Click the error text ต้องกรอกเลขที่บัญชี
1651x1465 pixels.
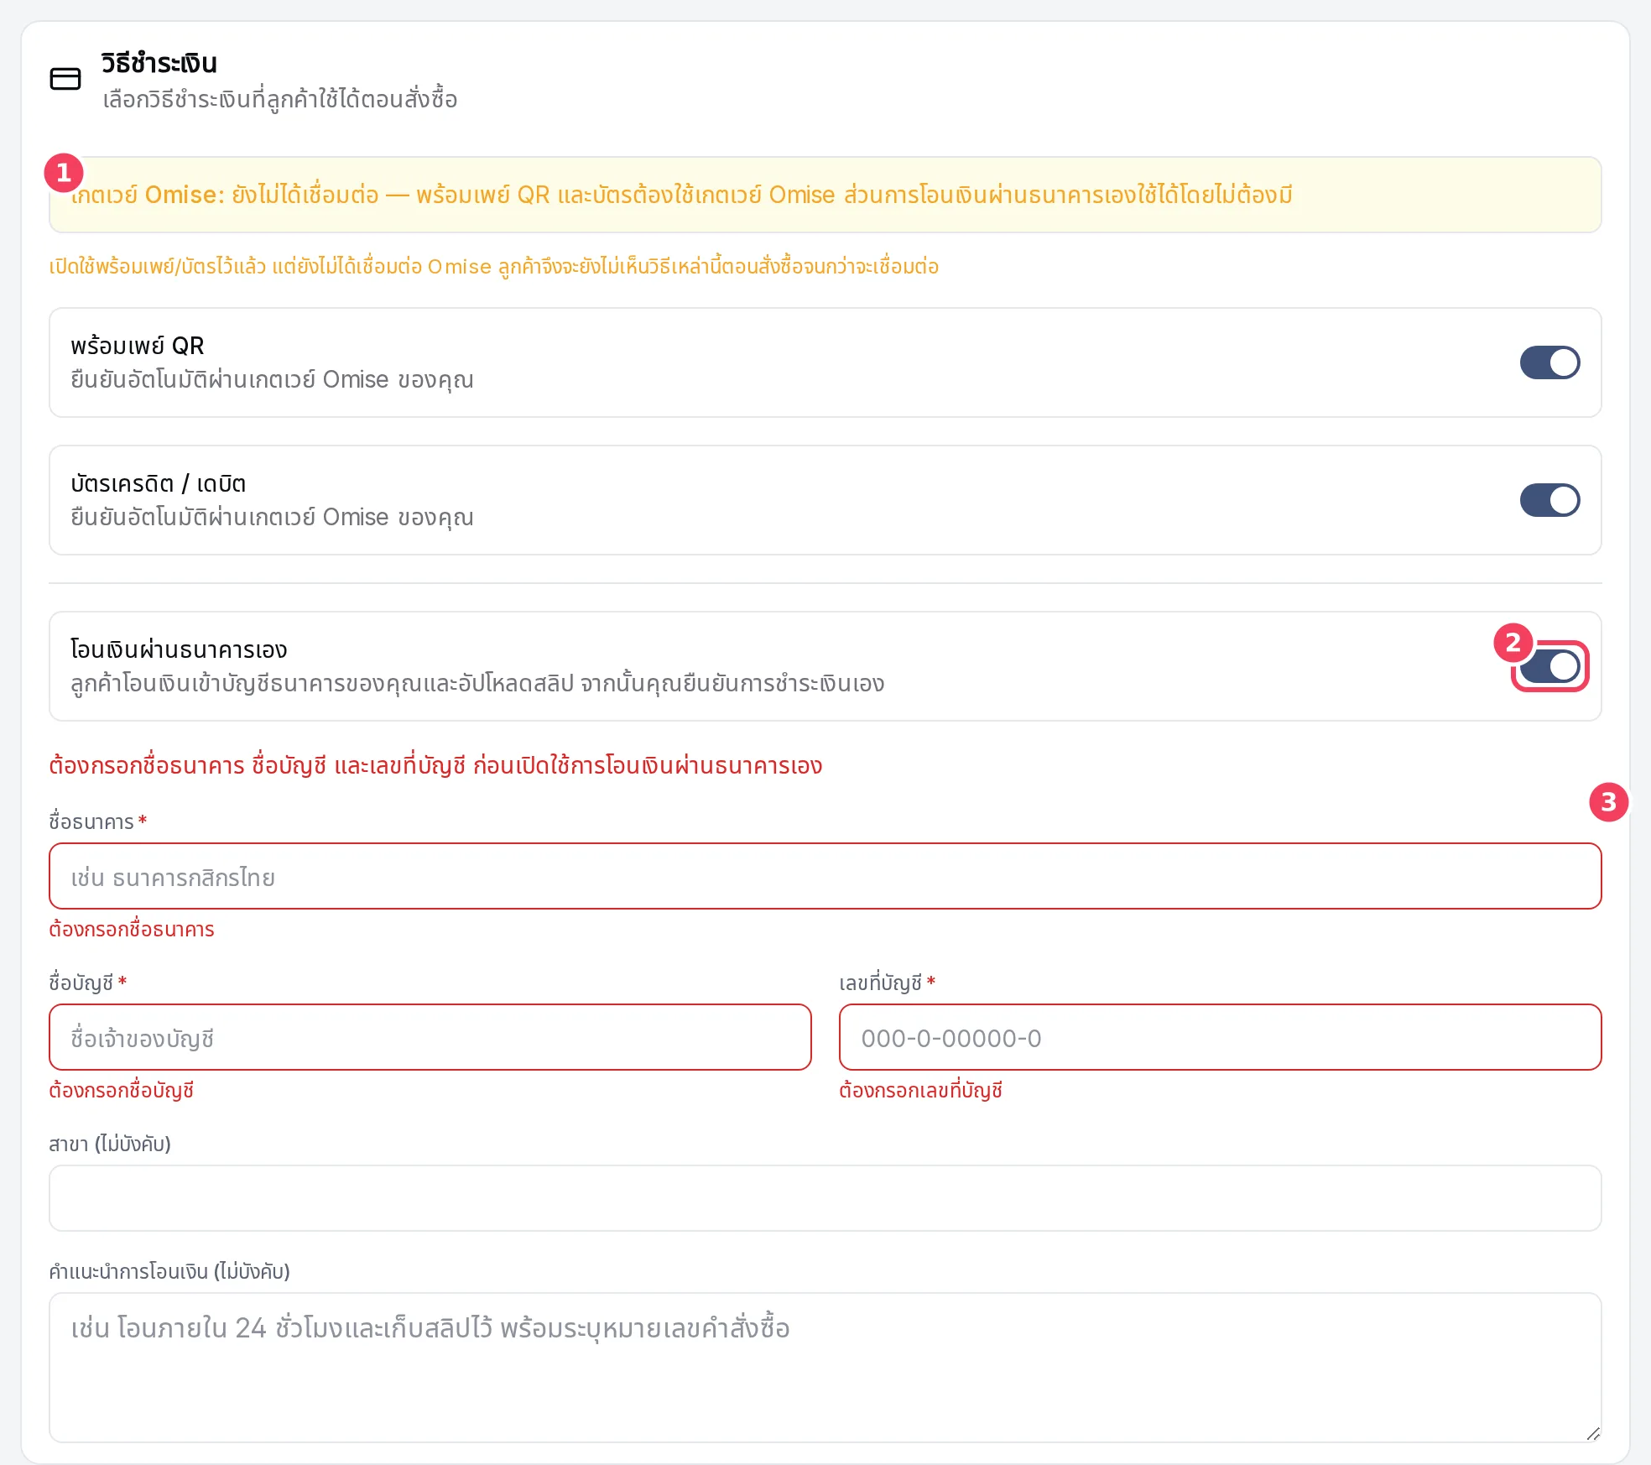click(921, 1091)
